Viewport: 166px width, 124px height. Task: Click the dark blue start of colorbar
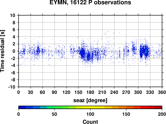(22, 107)
